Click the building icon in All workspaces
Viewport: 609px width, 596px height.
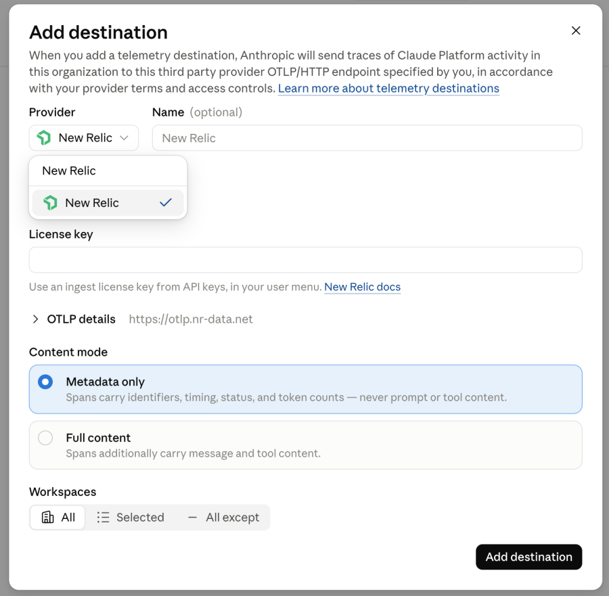click(x=48, y=517)
